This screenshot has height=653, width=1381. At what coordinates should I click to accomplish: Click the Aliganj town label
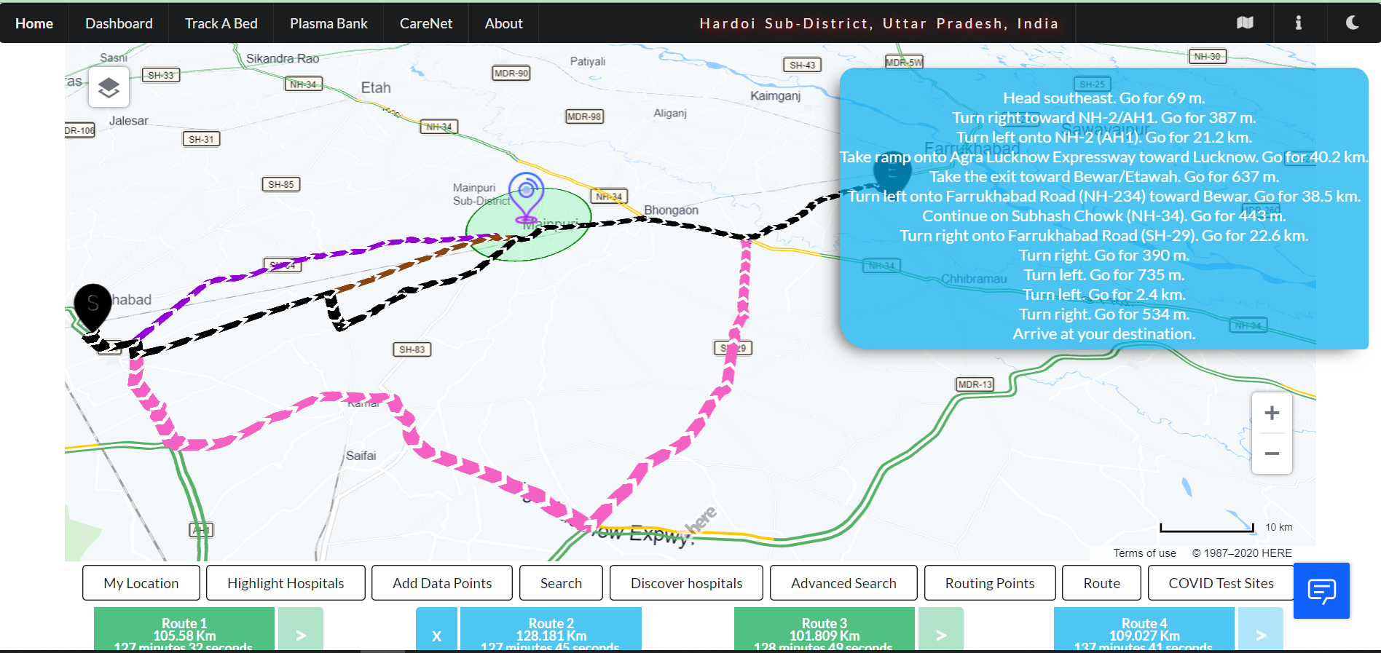point(670,113)
